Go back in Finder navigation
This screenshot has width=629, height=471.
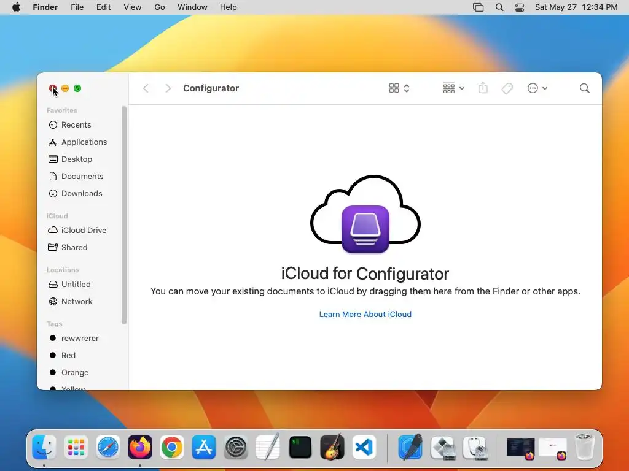(x=146, y=88)
